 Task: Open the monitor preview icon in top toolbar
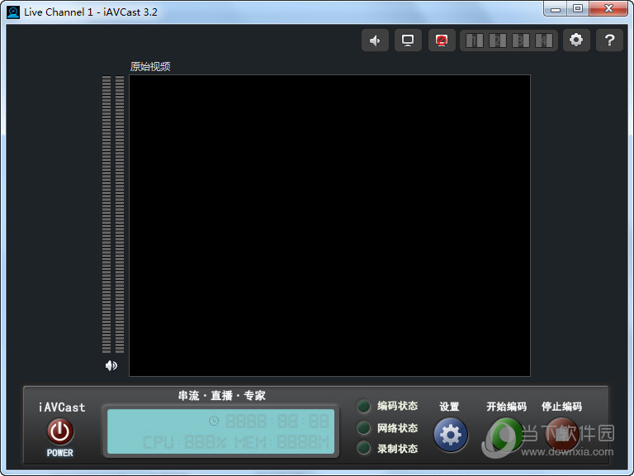tap(408, 40)
